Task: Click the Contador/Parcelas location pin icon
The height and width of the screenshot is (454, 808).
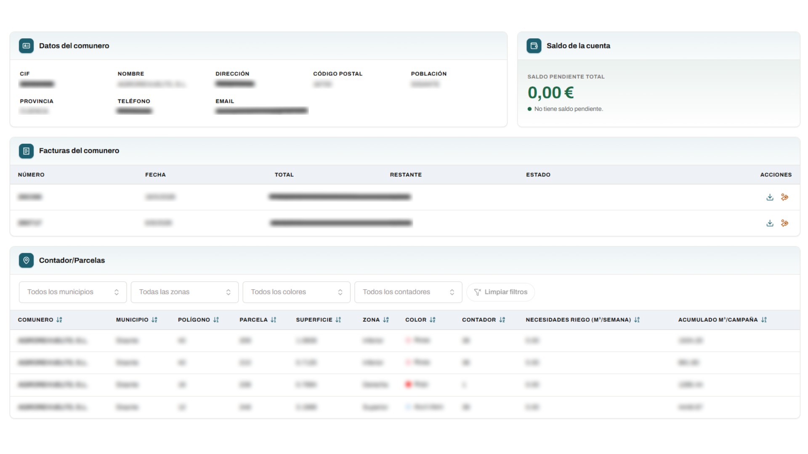Action: pos(26,260)
